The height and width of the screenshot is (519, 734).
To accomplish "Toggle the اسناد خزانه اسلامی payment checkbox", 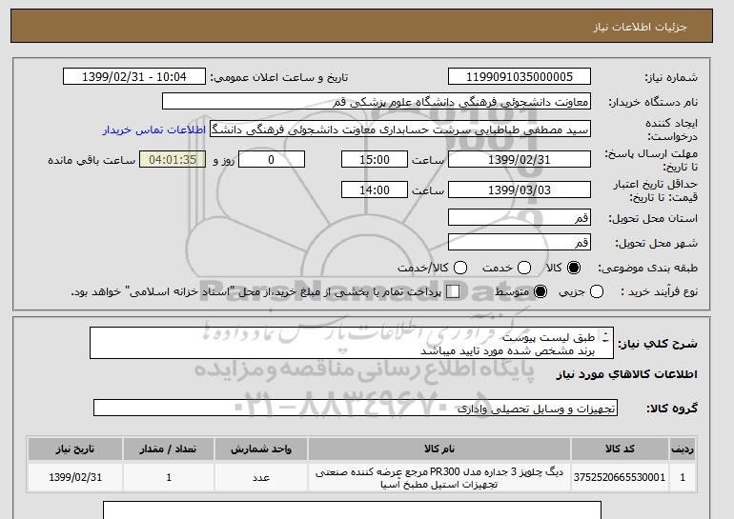I will click(453, 291).
